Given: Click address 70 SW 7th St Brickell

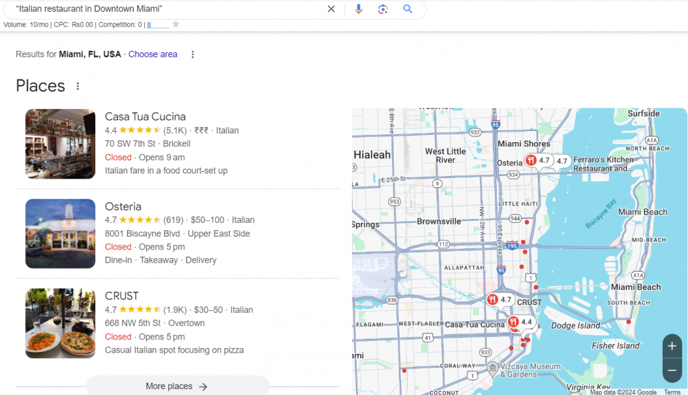Looking at the screenshot, I should [148, 144].
